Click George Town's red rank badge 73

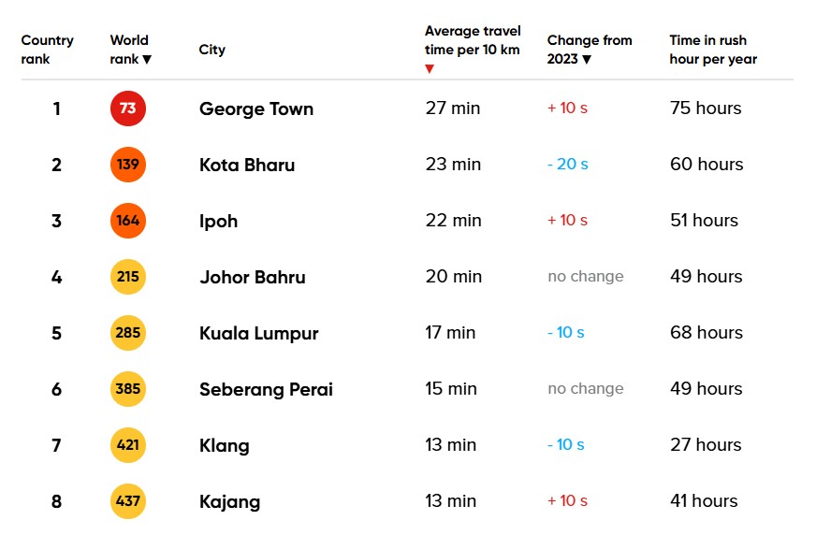click(128, 108)
